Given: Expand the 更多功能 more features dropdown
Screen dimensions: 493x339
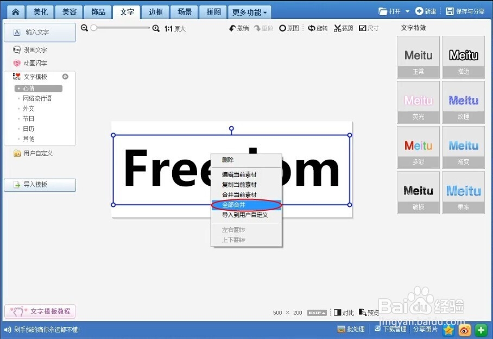Looking at the screenshot, I should (x=249, y=11).
